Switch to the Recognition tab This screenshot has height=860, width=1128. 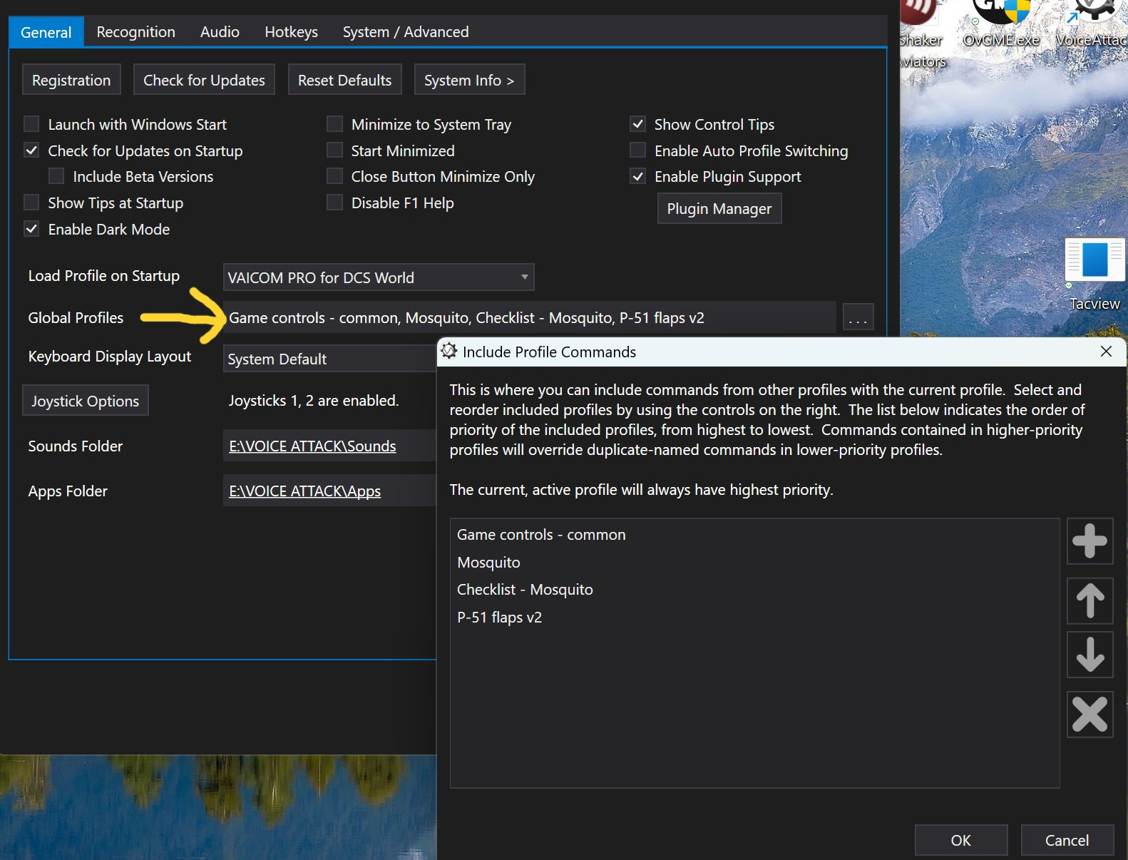(135, 32)
